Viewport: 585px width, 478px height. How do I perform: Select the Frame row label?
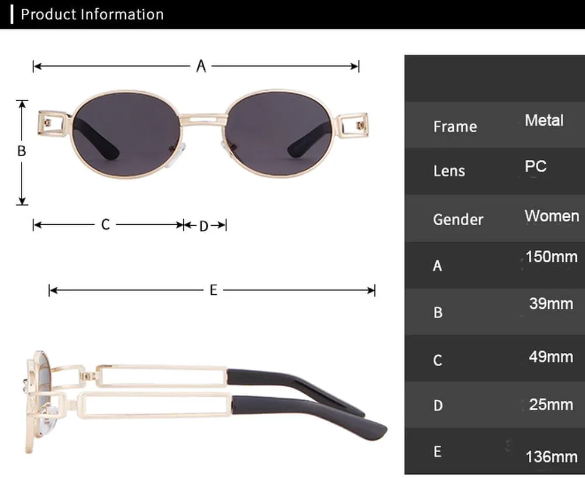click(455, 126)
